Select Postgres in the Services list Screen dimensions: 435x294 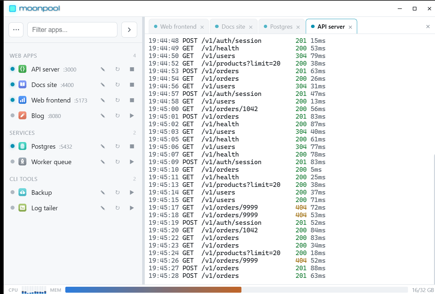tap(73, 146)
